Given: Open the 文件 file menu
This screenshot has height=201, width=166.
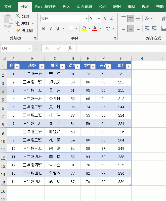Looking at the screenshot, I should pos(8,7).
